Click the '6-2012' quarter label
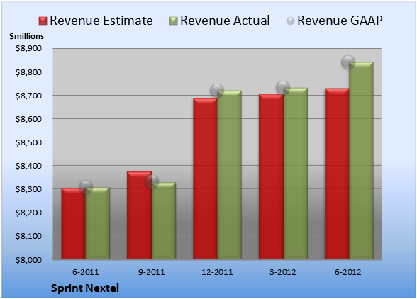Image resolution: width=417 pixels, height=299 pixels. click(x=348, y=272)
